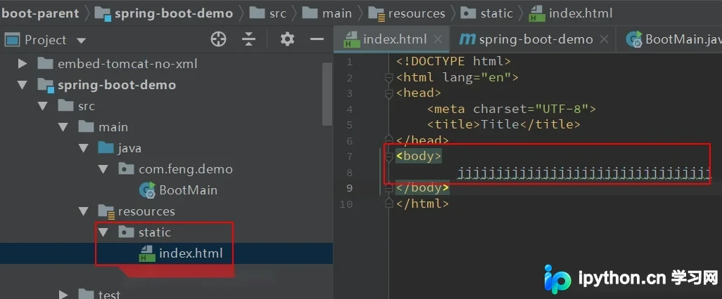Collapse the spring-boot-demo module

tap(22, 85)
